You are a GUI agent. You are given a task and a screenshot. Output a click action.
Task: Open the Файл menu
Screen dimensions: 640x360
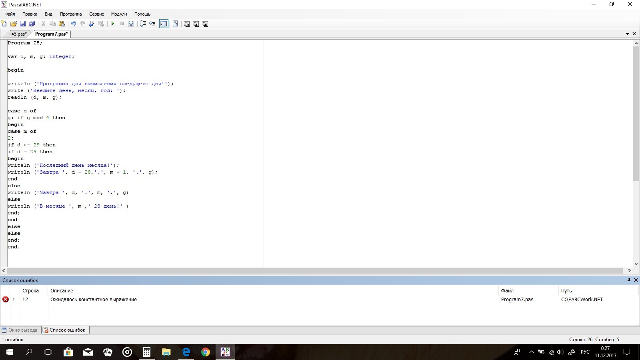[x=10, y=14]
